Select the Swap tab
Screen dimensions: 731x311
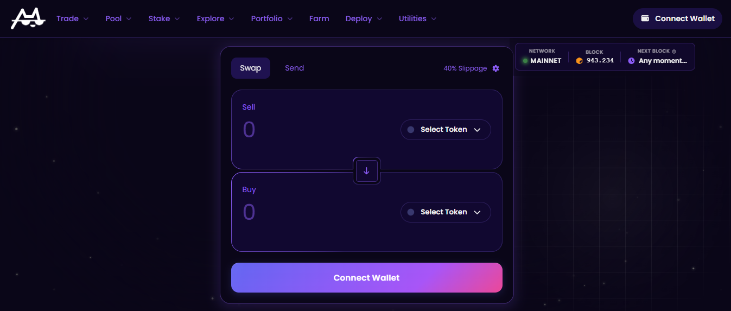pyautogui.click(x=251, y=68)
